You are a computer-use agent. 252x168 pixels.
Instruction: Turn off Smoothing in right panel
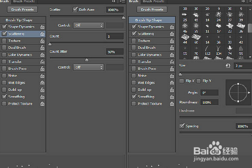coord(134,97)
